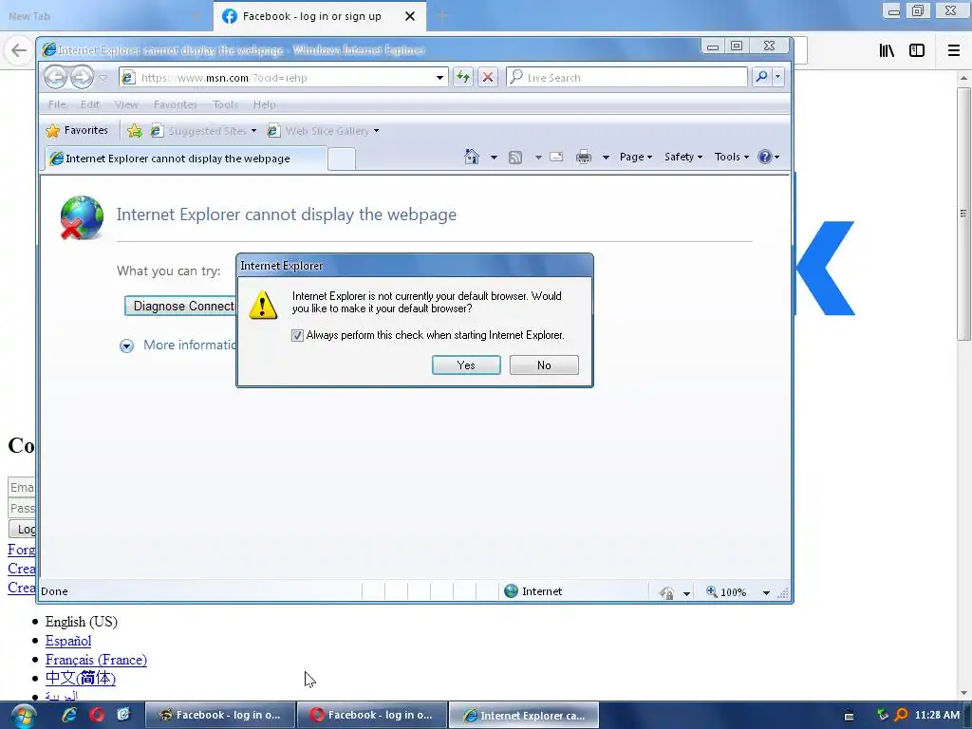Click the IE Home icon

point(472,157)
